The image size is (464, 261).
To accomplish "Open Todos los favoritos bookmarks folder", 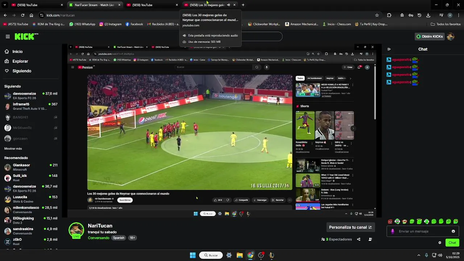I will click(446, 24).
